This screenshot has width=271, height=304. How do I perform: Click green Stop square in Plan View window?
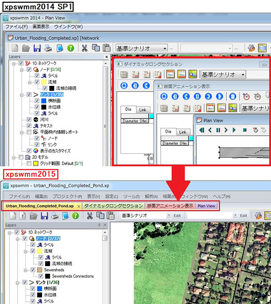[245, 130]
